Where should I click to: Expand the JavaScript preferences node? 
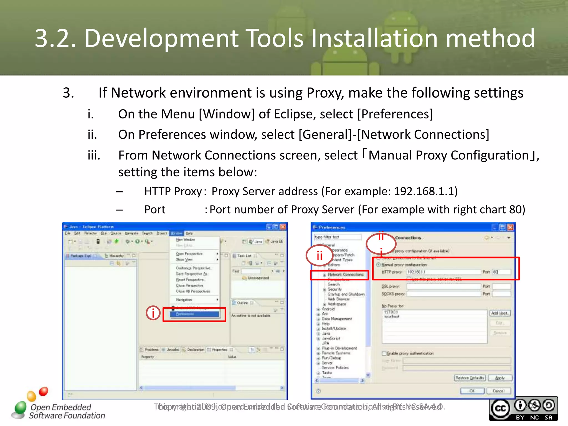318,339
